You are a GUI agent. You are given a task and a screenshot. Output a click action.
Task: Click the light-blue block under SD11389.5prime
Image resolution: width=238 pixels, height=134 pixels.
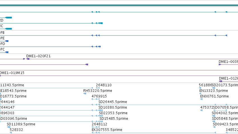9,127
